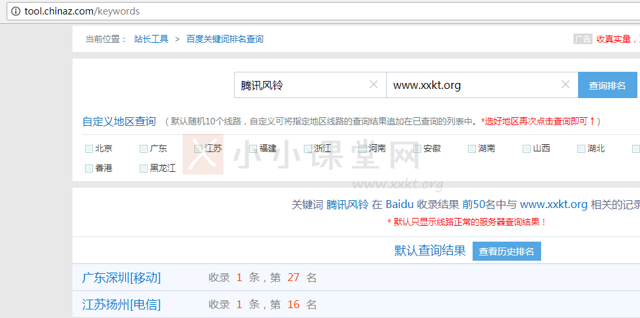640x318 pixels.
Task: Click the 查看历史排名 button
Action: point(507,251)
